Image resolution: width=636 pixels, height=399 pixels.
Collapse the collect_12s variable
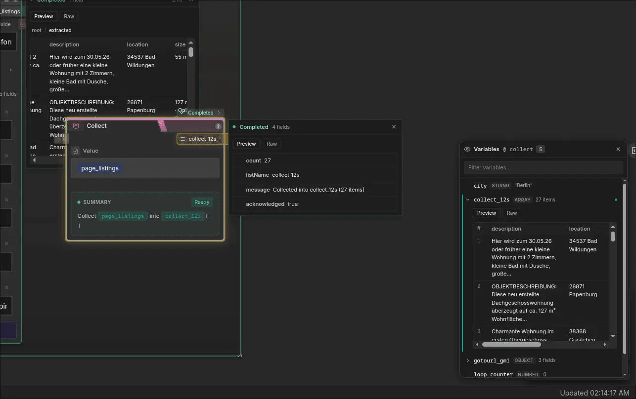tap(468, 199)
